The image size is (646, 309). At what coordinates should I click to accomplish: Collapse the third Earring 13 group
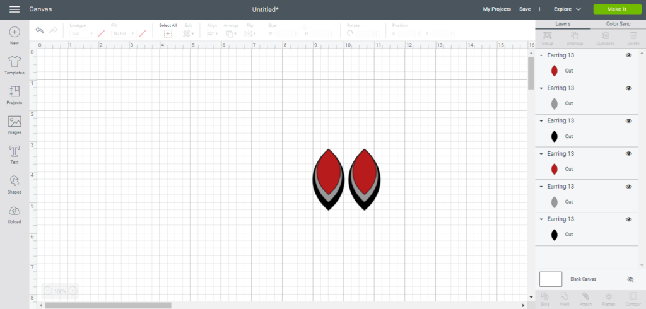541,121
